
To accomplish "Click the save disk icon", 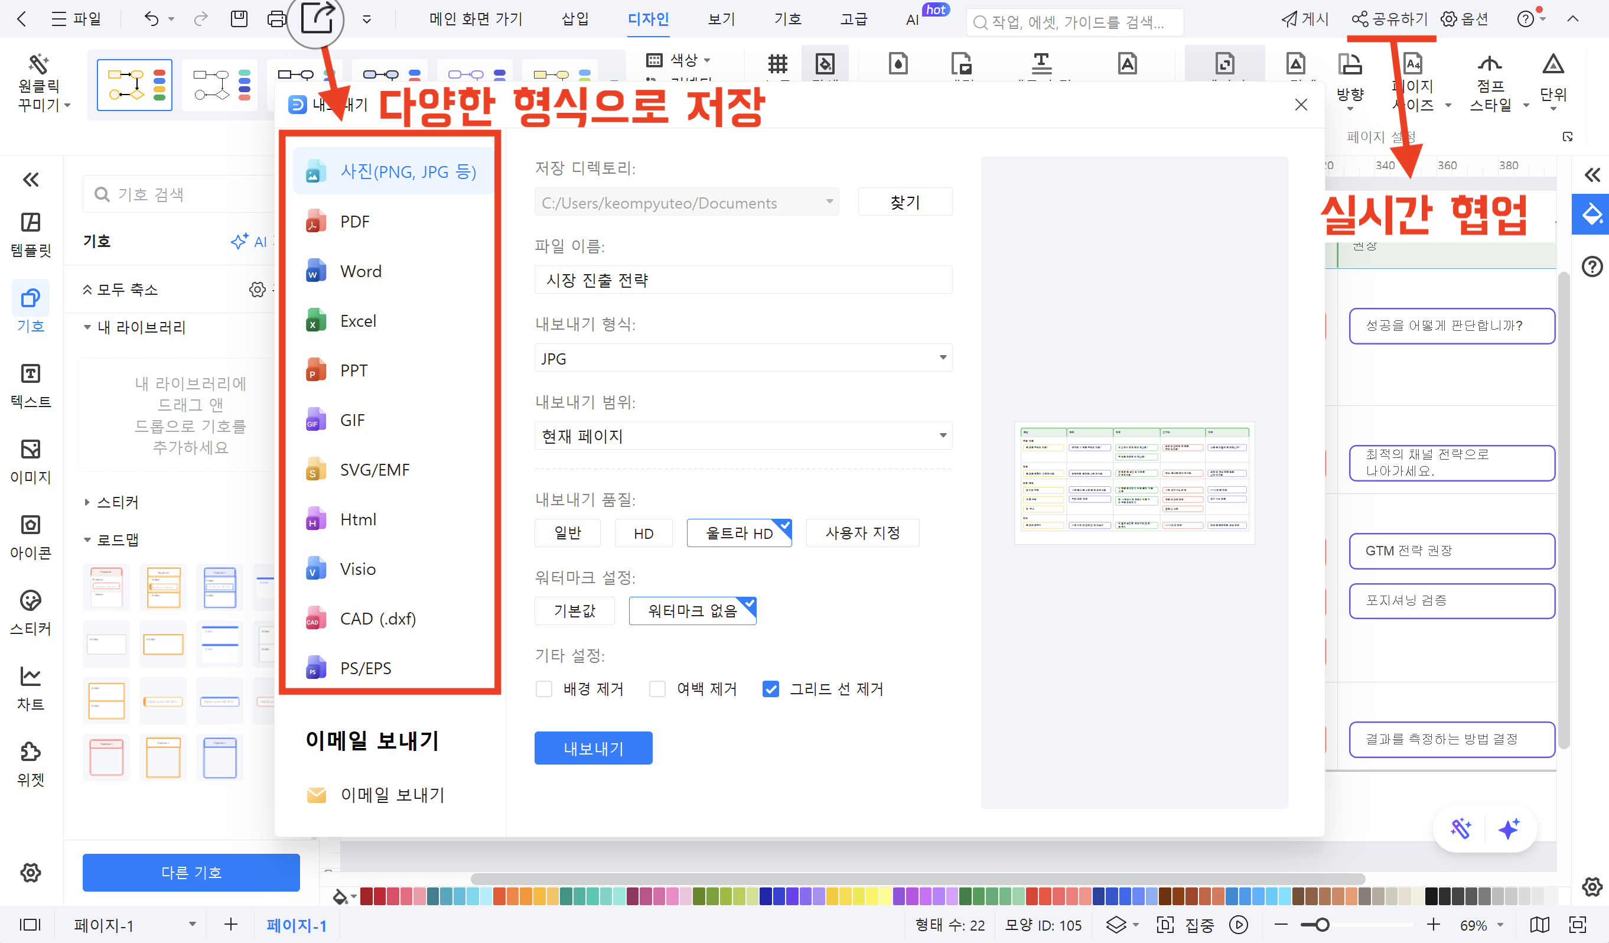I will pos(239,18).
